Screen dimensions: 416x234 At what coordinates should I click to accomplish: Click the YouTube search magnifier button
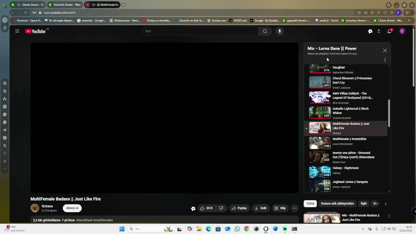click(265, 31)
